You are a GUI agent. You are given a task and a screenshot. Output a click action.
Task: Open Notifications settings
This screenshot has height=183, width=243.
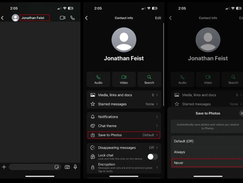coord(124,117)
